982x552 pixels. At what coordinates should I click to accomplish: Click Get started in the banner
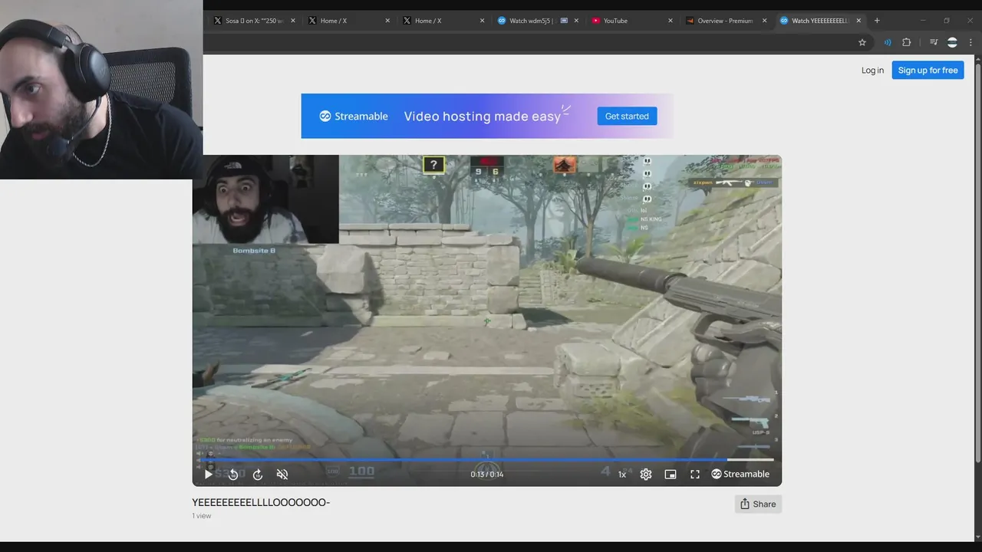[627, 116]
